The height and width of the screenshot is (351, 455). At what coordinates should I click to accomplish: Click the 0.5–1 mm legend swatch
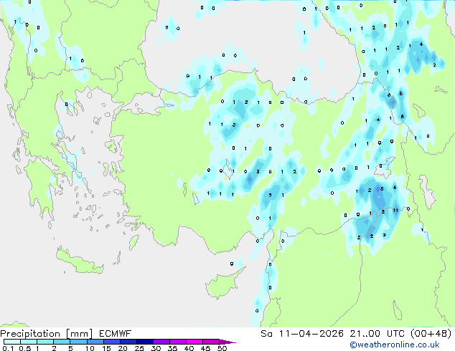(x=29, y=342)
